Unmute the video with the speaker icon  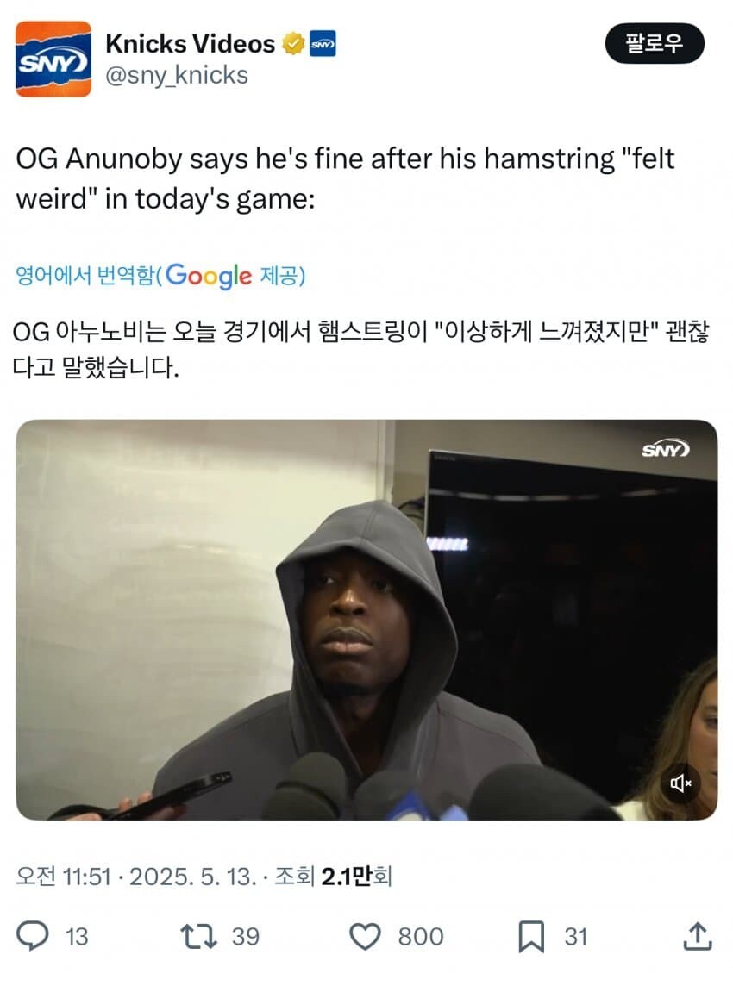pos(680,783)
